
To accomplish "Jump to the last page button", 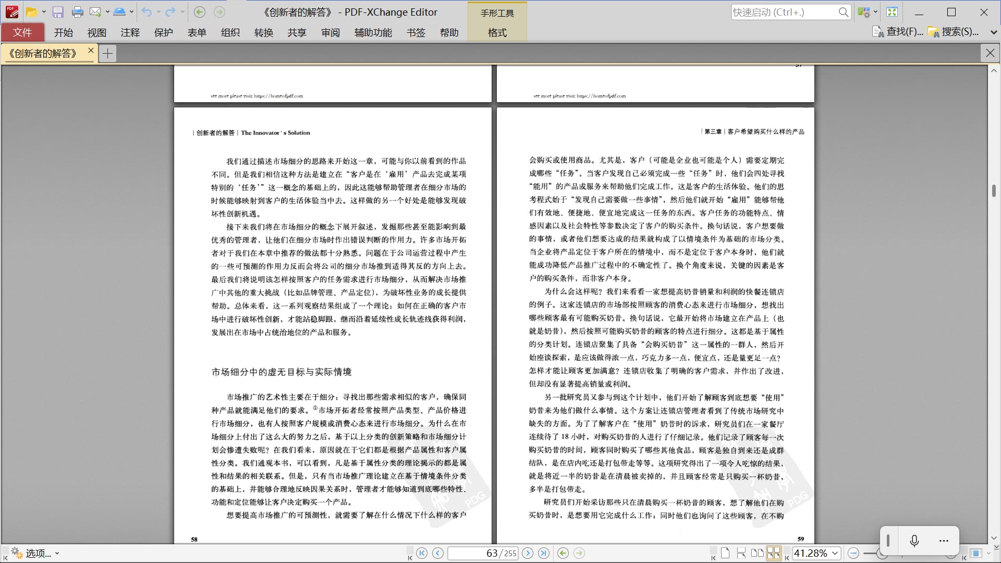I will [x=543, y=553].
